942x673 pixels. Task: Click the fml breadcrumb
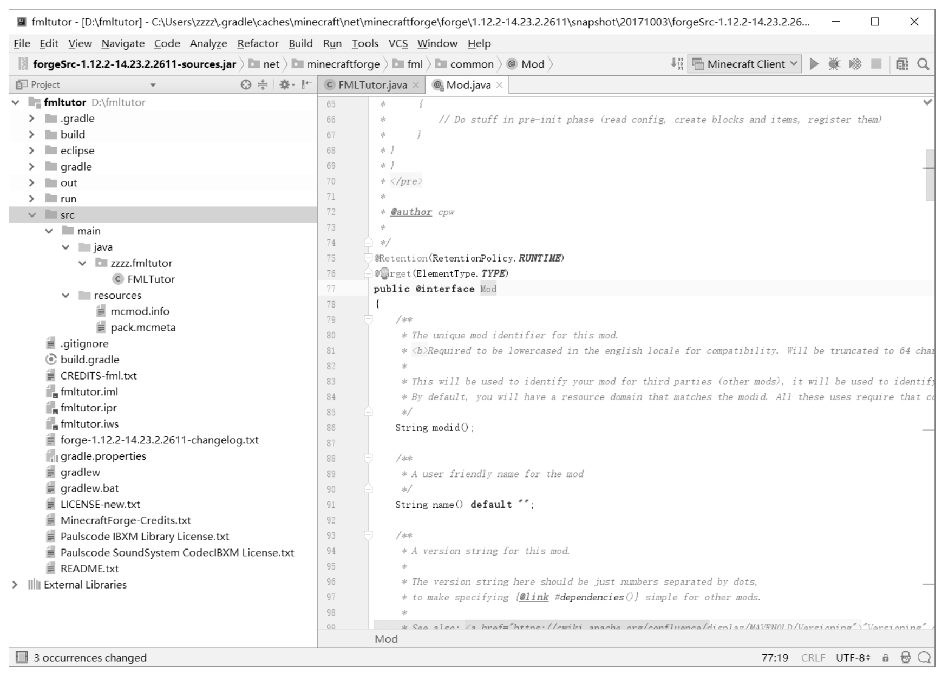(x=408, y=64)
